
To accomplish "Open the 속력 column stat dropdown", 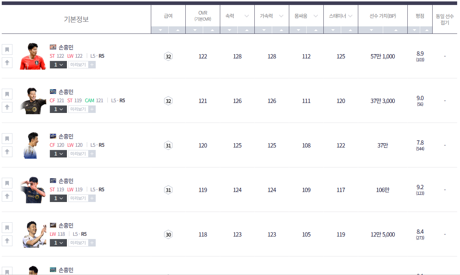I will point(246,16).
